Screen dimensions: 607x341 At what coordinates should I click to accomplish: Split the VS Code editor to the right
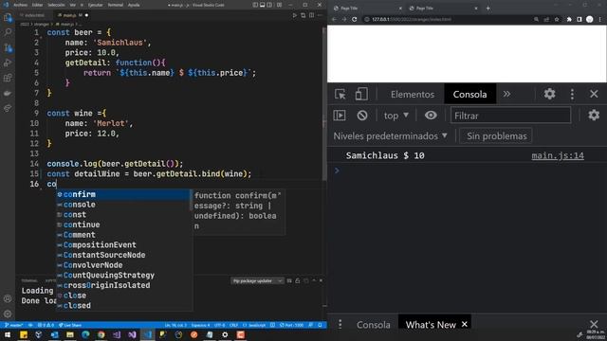tap(312, 15)
